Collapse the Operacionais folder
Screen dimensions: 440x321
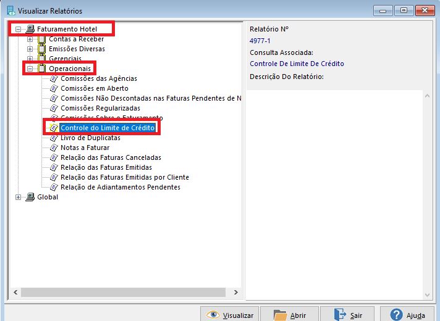coord(30,69)
